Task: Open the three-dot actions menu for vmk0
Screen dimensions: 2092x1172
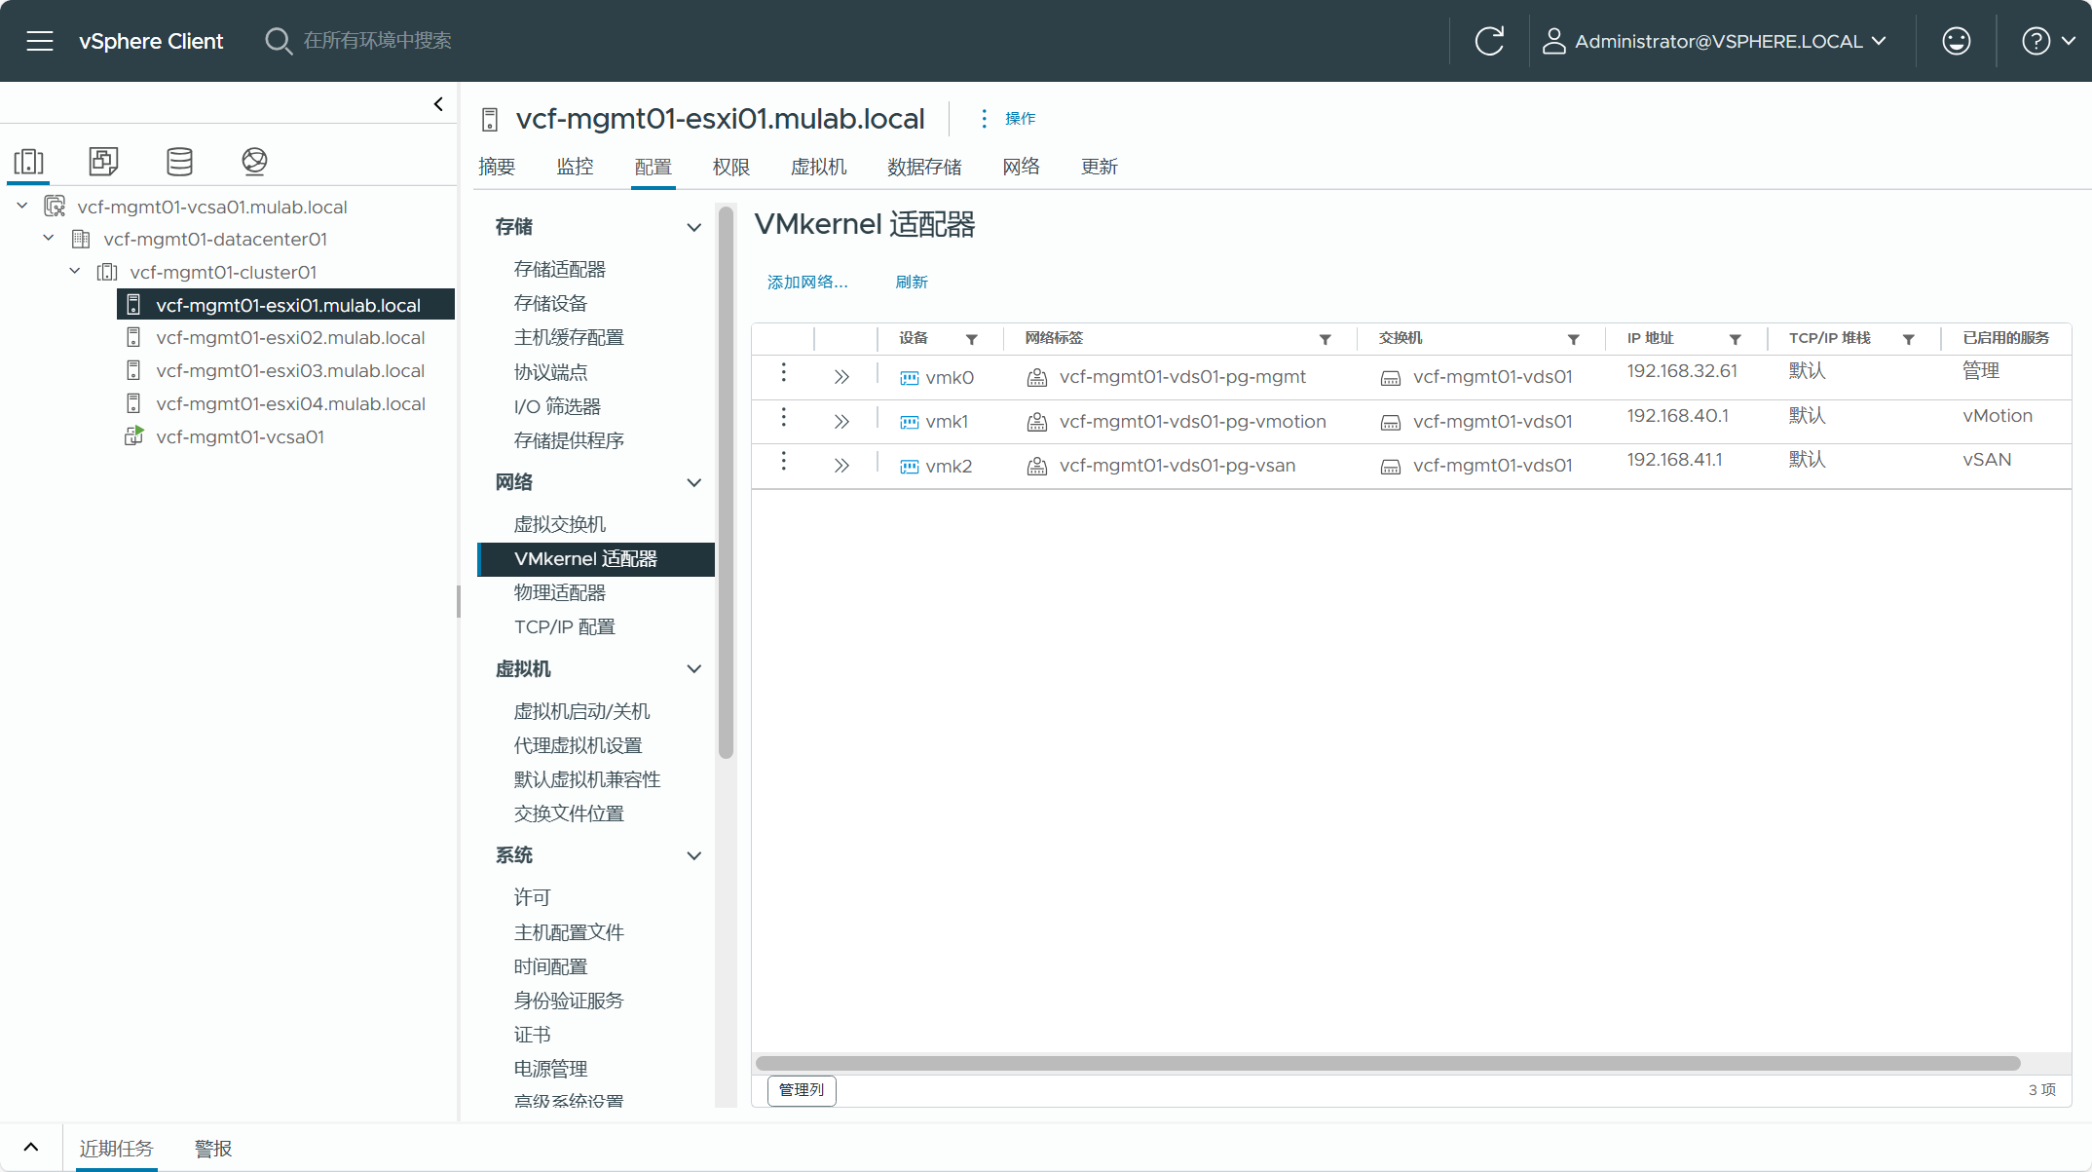Action: pyautogui.click(x=783, y=372)
